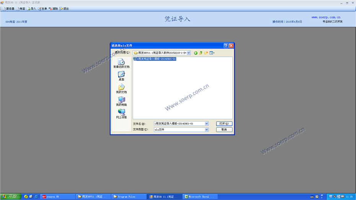Click the 清除 toolbar button

coord(53,9)
